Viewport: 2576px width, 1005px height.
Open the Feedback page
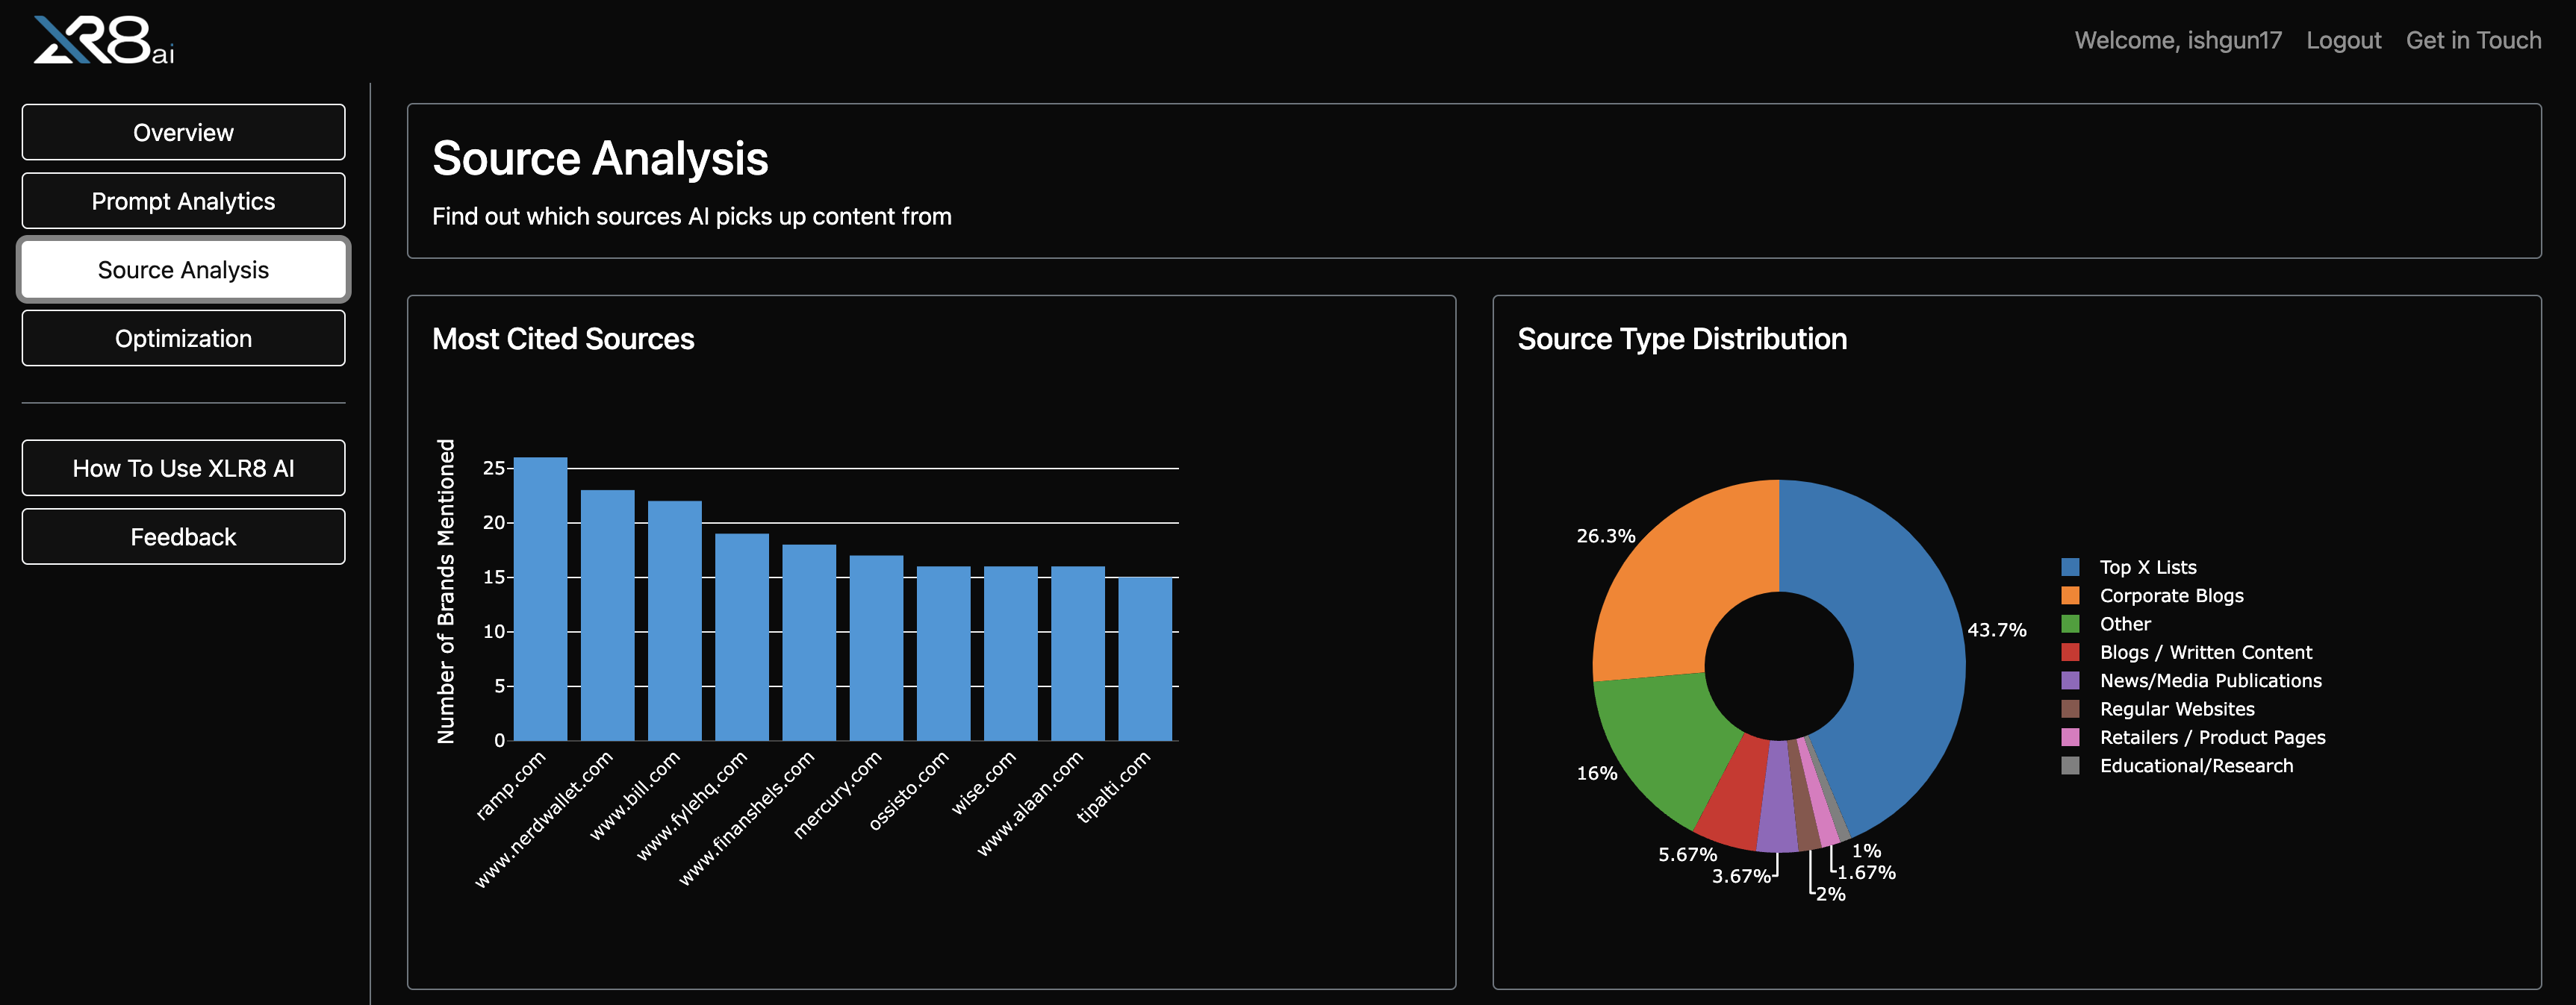[183, 537]
